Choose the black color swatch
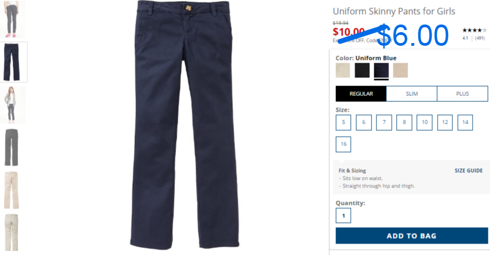 pos(362,70)
